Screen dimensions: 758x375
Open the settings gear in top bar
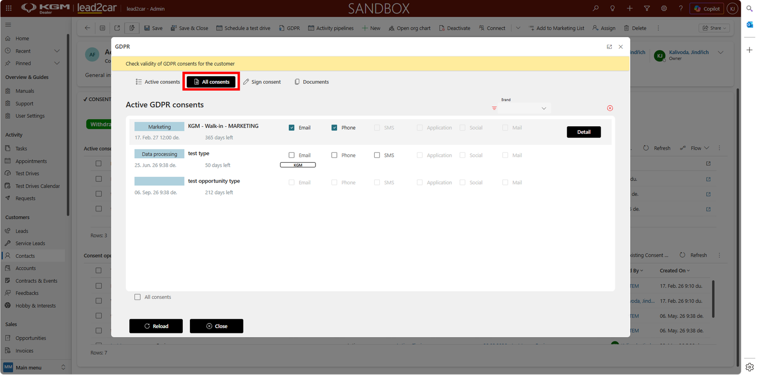click(x=664, y=9)
